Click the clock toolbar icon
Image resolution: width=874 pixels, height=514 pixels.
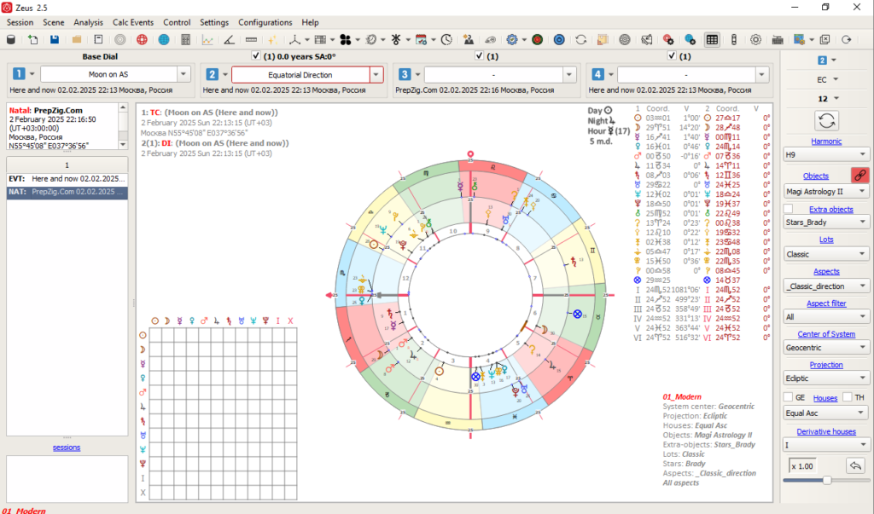point(446,39)
